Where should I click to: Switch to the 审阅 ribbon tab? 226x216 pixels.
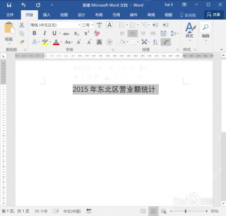click(151, 15)
